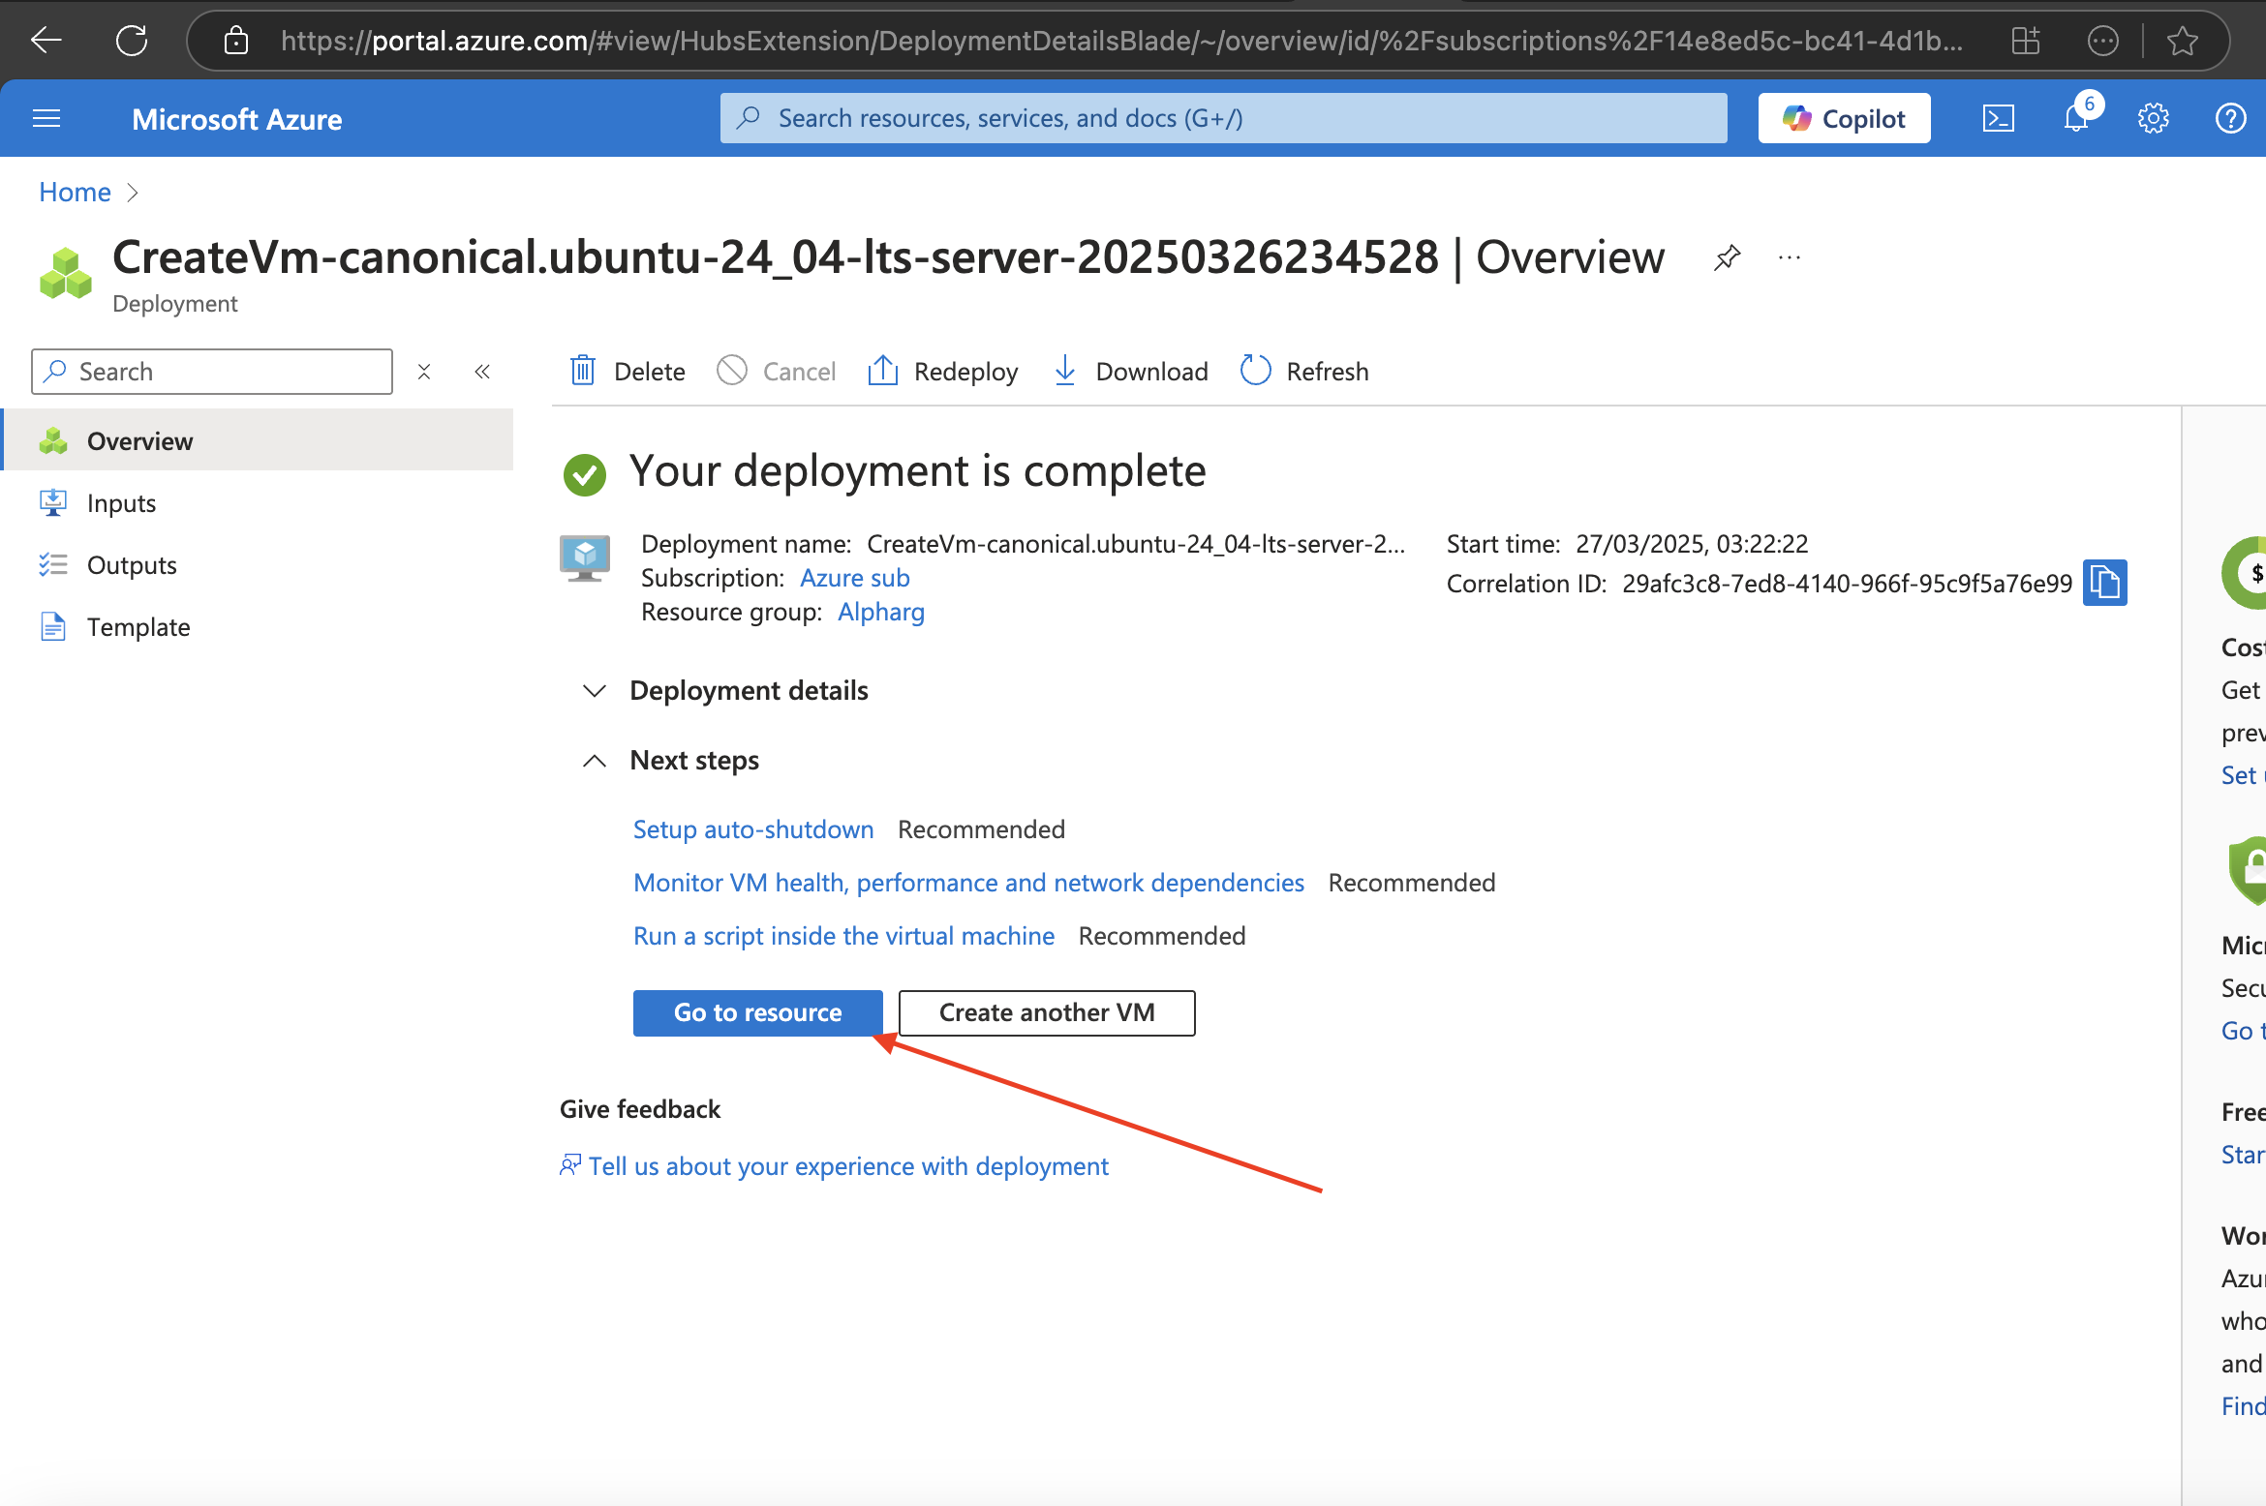Click Cancel in the deployment toolbar

pos(777,372)
